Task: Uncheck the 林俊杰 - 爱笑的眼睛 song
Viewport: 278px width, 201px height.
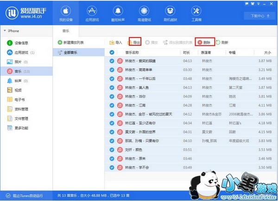Action: 112,61
